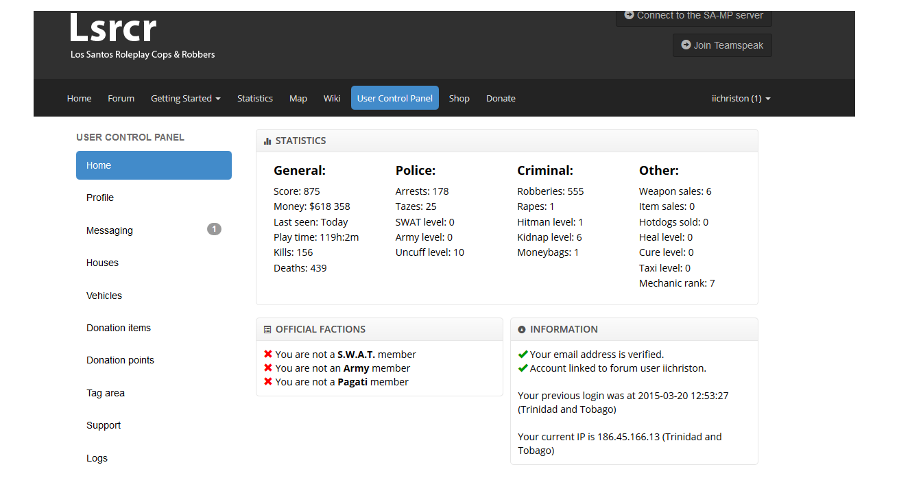Open Profile in the sidebar
The image size is (910, 491).
click(x=154, y=197)
